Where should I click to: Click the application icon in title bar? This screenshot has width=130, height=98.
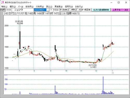point(3,2)
